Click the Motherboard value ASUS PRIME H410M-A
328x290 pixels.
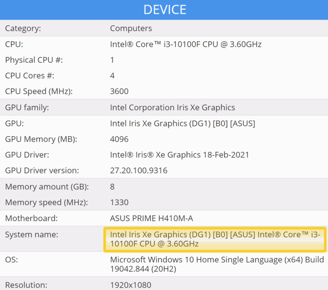click(151, 219)
